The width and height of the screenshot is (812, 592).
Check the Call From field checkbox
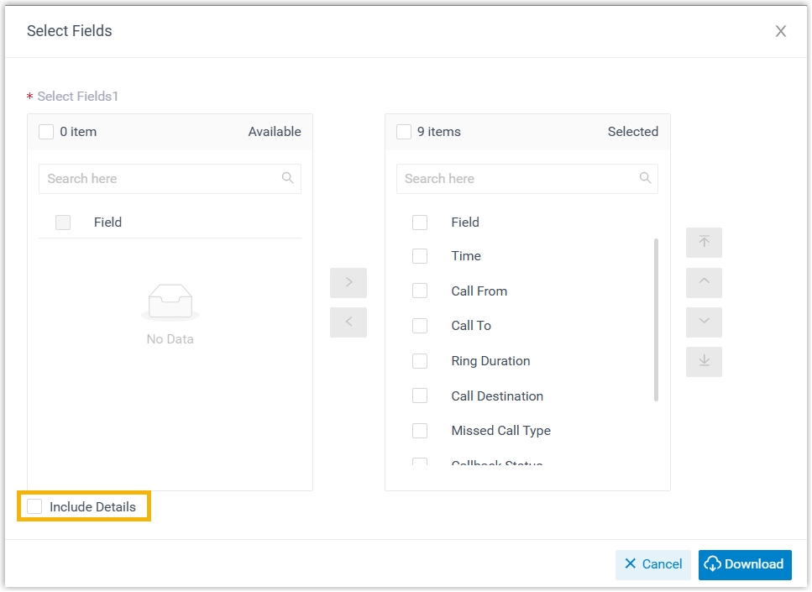420,291
